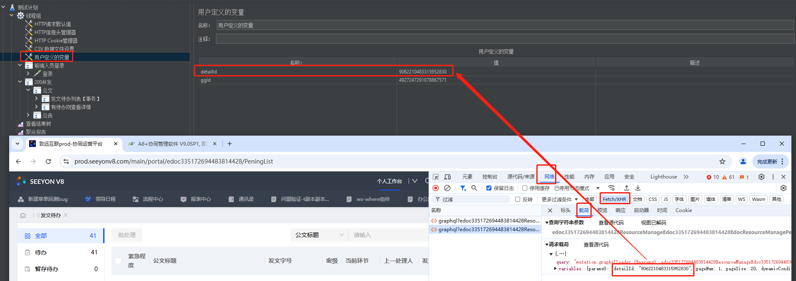
Task: Enable the 停用缓存 checkbox
Action: coord(525,188)
